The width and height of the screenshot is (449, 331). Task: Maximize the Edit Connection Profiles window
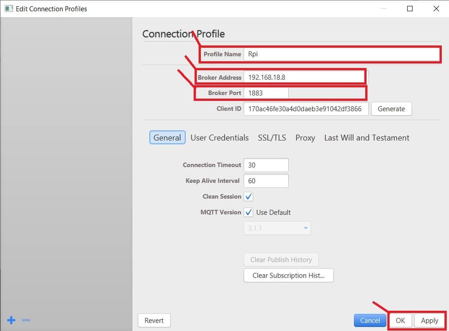click(x=410, y=9)
